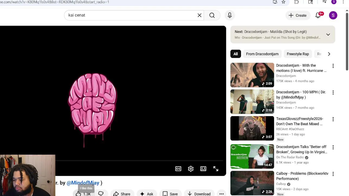Click the partially visible 'Re' filter chip
This screenshot has width=349, height=196.
(319, 54)
